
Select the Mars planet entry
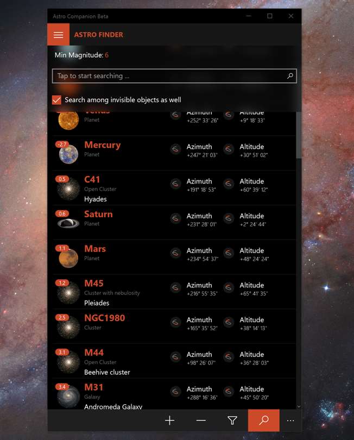[174, 257]
